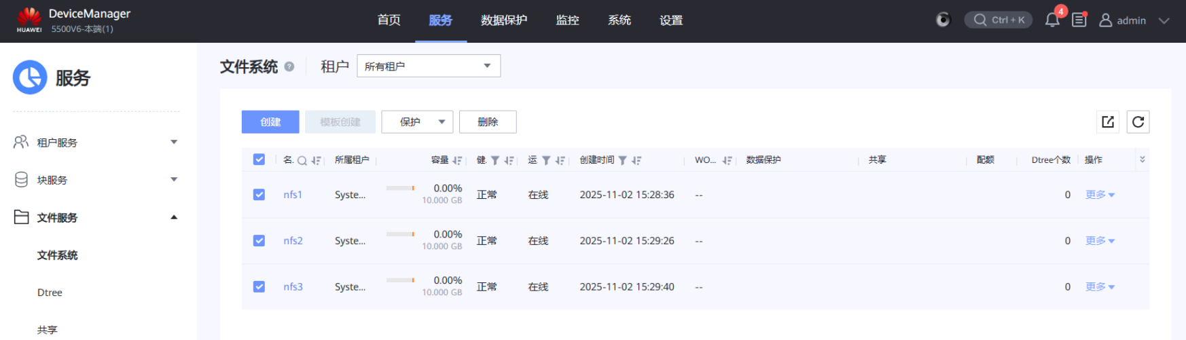This screenshot has width=1186, height=340.
Task: Open 更多 menu for nfs2 row
Action: tap(1100, 241)
